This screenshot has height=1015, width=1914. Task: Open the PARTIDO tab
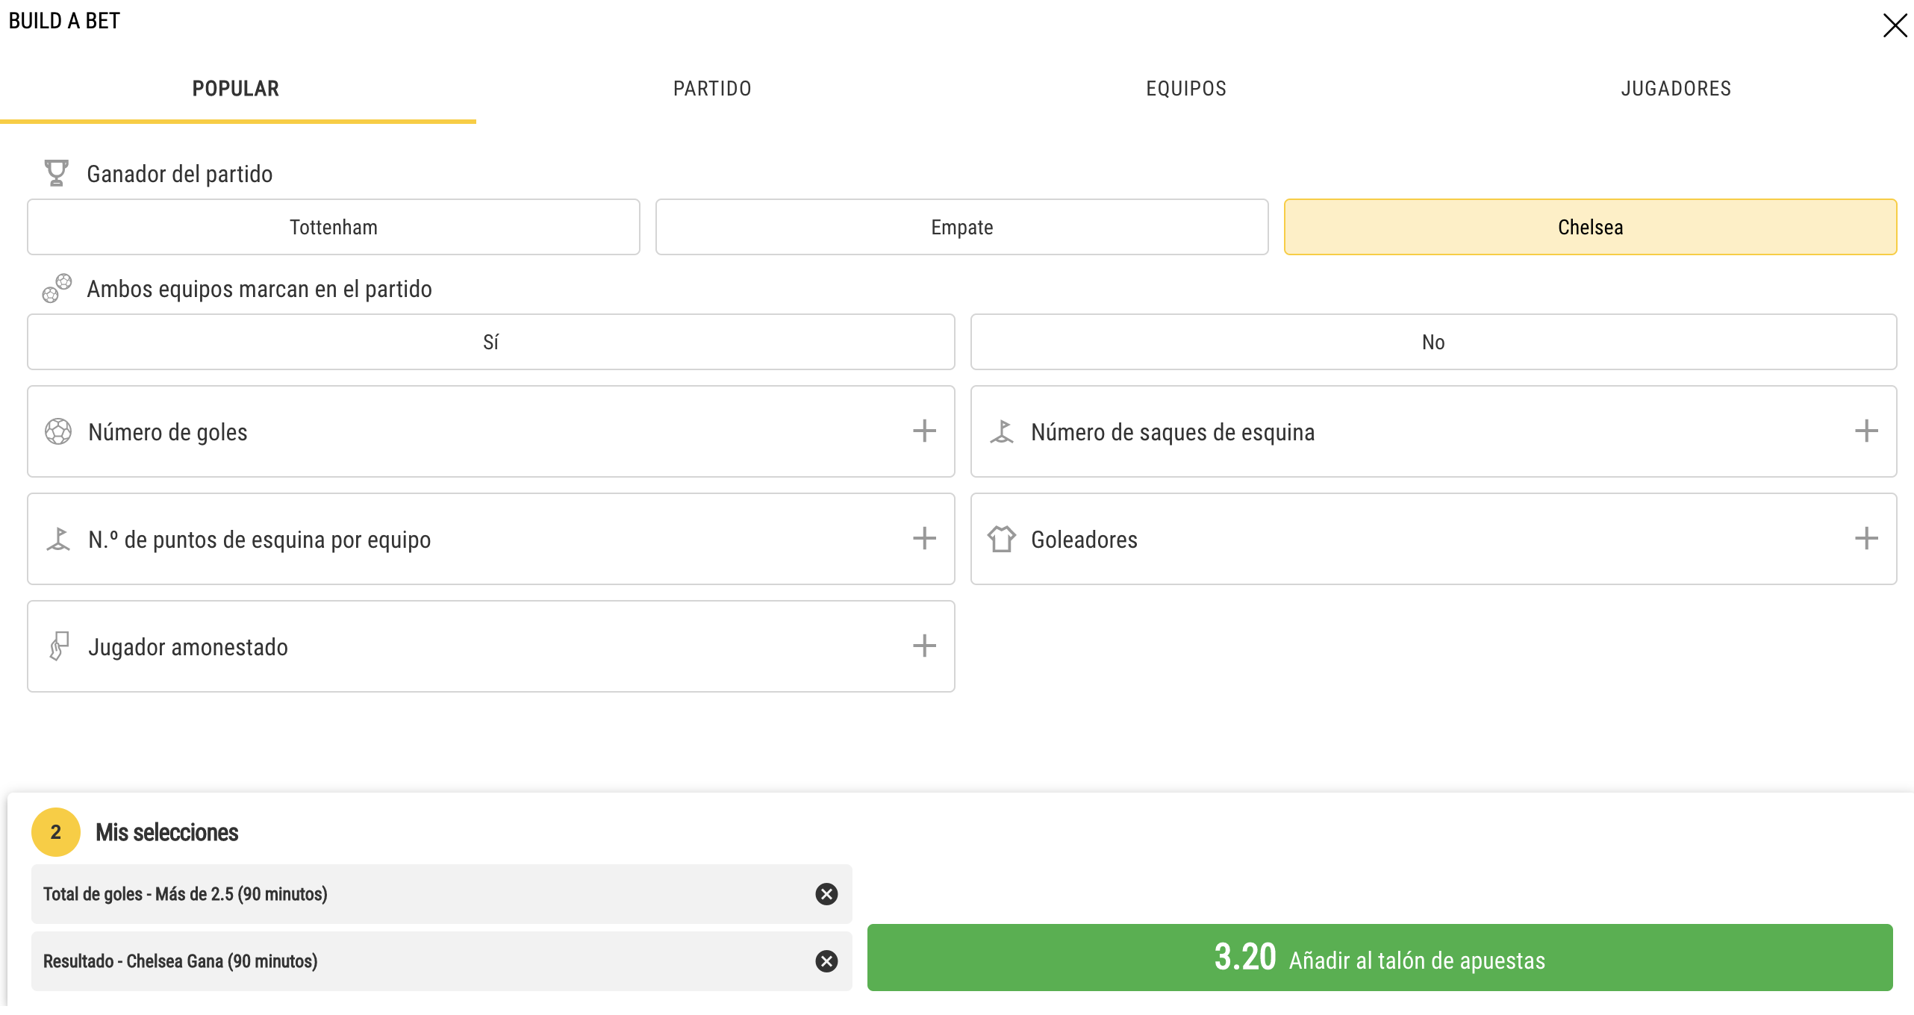[x=712, y=89]
